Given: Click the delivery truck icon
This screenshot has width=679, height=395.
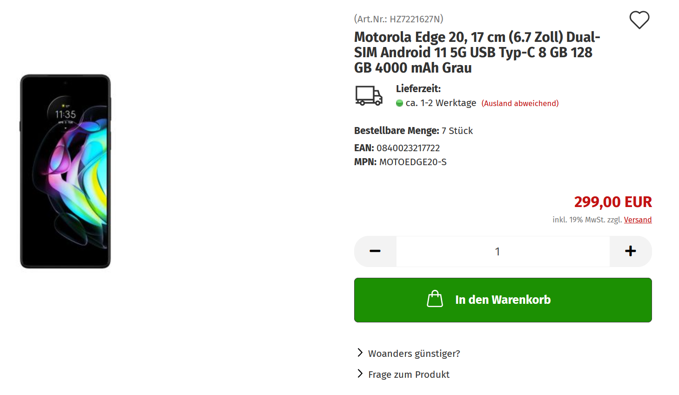Looking at the screenshot, I should tap(369, 96).
